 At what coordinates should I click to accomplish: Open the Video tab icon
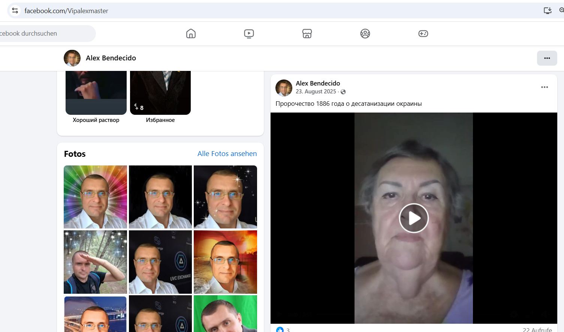coord(249,34)
